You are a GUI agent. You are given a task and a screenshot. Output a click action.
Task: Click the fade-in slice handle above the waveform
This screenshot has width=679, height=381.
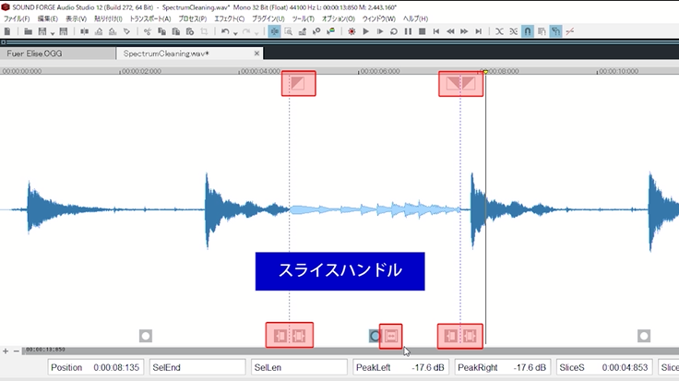coord(298,84)
